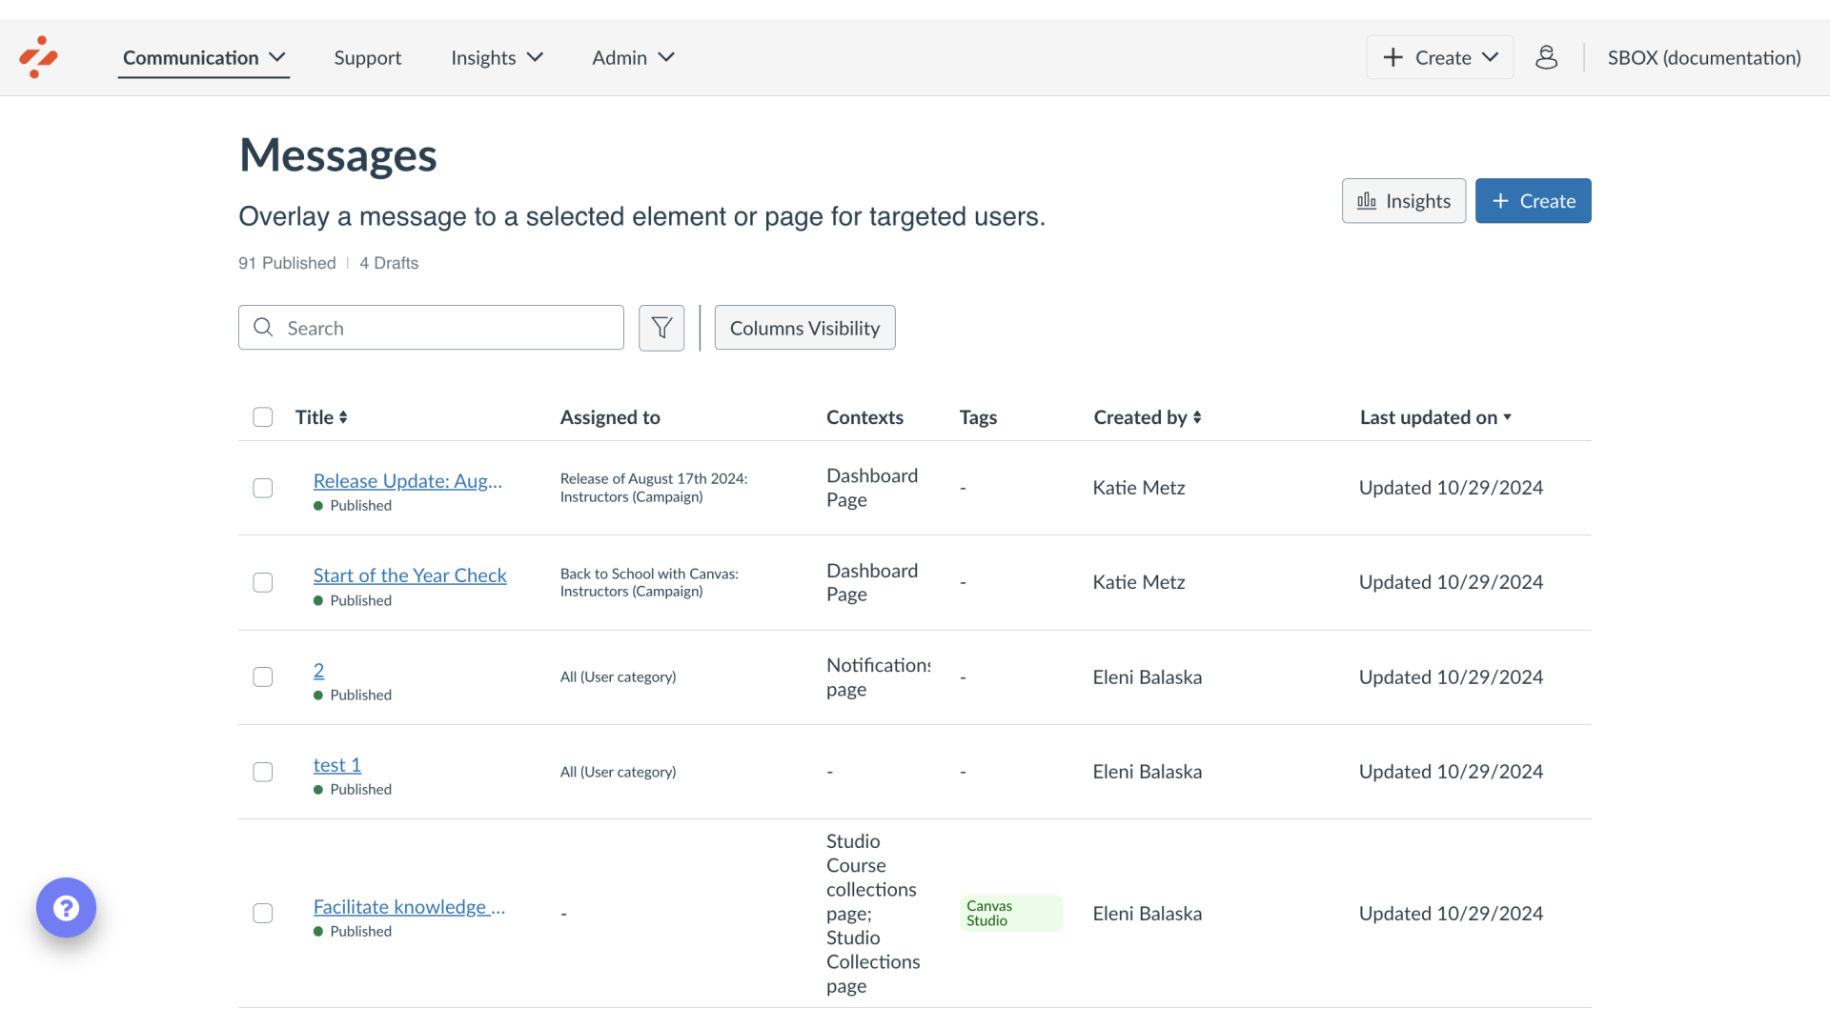
Task: Click Notifications page context cell
Action: [x=878, y=677]
